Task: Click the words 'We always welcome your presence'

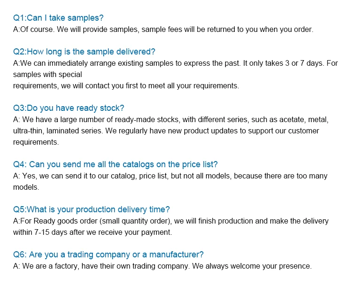Action: tap(252, 266)
